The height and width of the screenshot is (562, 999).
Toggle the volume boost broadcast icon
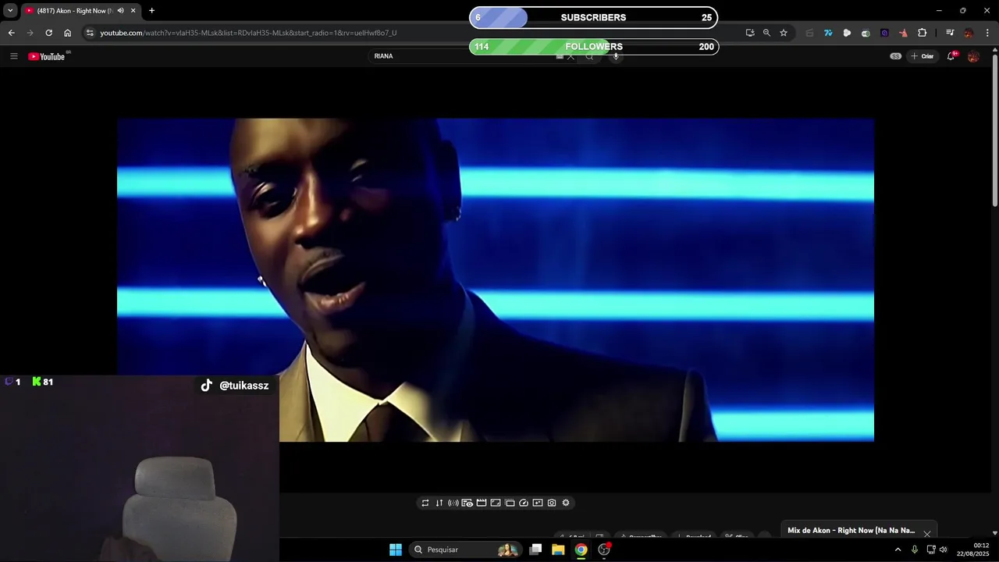tap(453, 503)
